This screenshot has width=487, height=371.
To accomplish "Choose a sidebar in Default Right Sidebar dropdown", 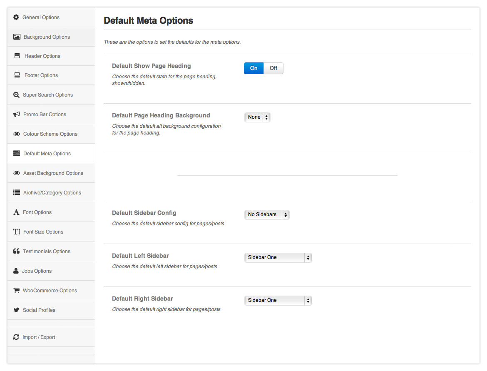I will (278, 301).
